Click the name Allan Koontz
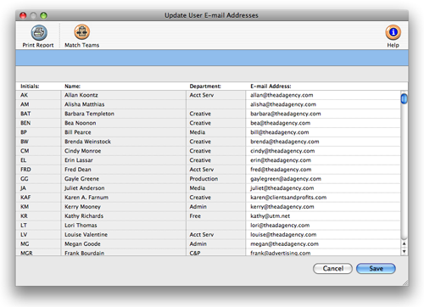 coord(81,95)
